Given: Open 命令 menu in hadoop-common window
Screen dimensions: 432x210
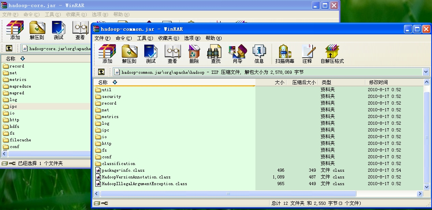Looking at the screenshot, I should click(124, 38).
